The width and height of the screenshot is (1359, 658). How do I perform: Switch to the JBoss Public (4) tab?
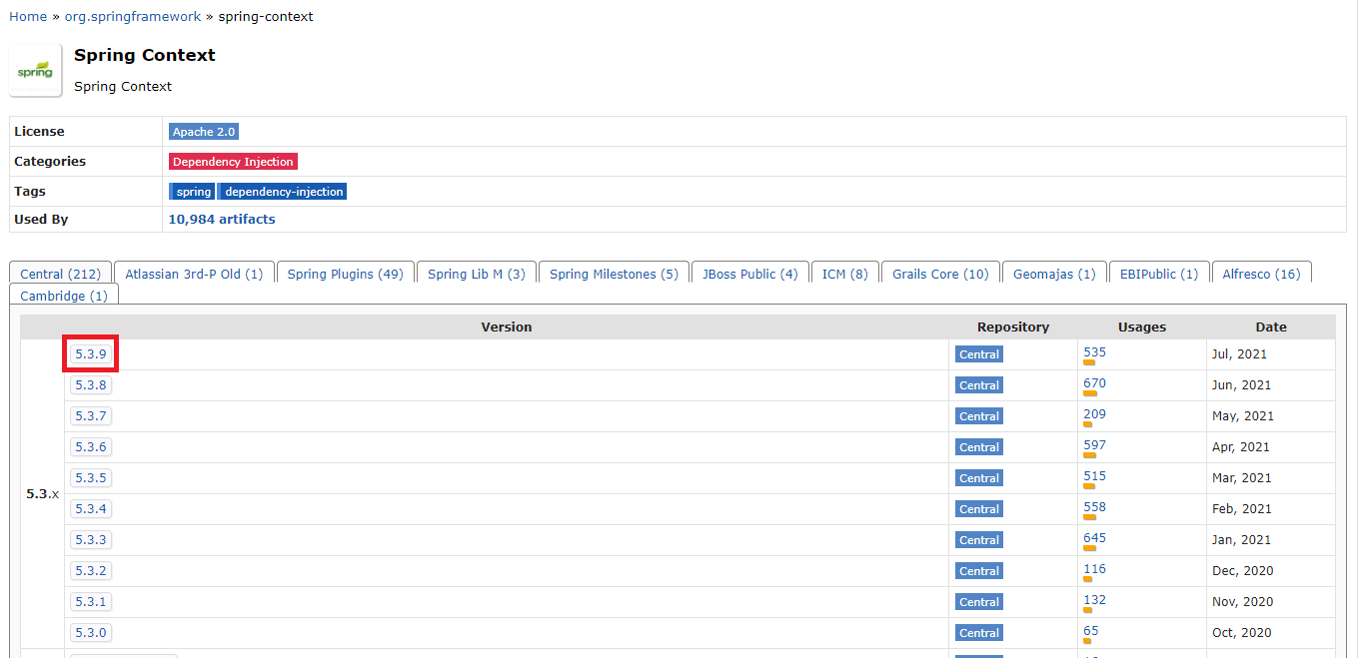point(749,274)
